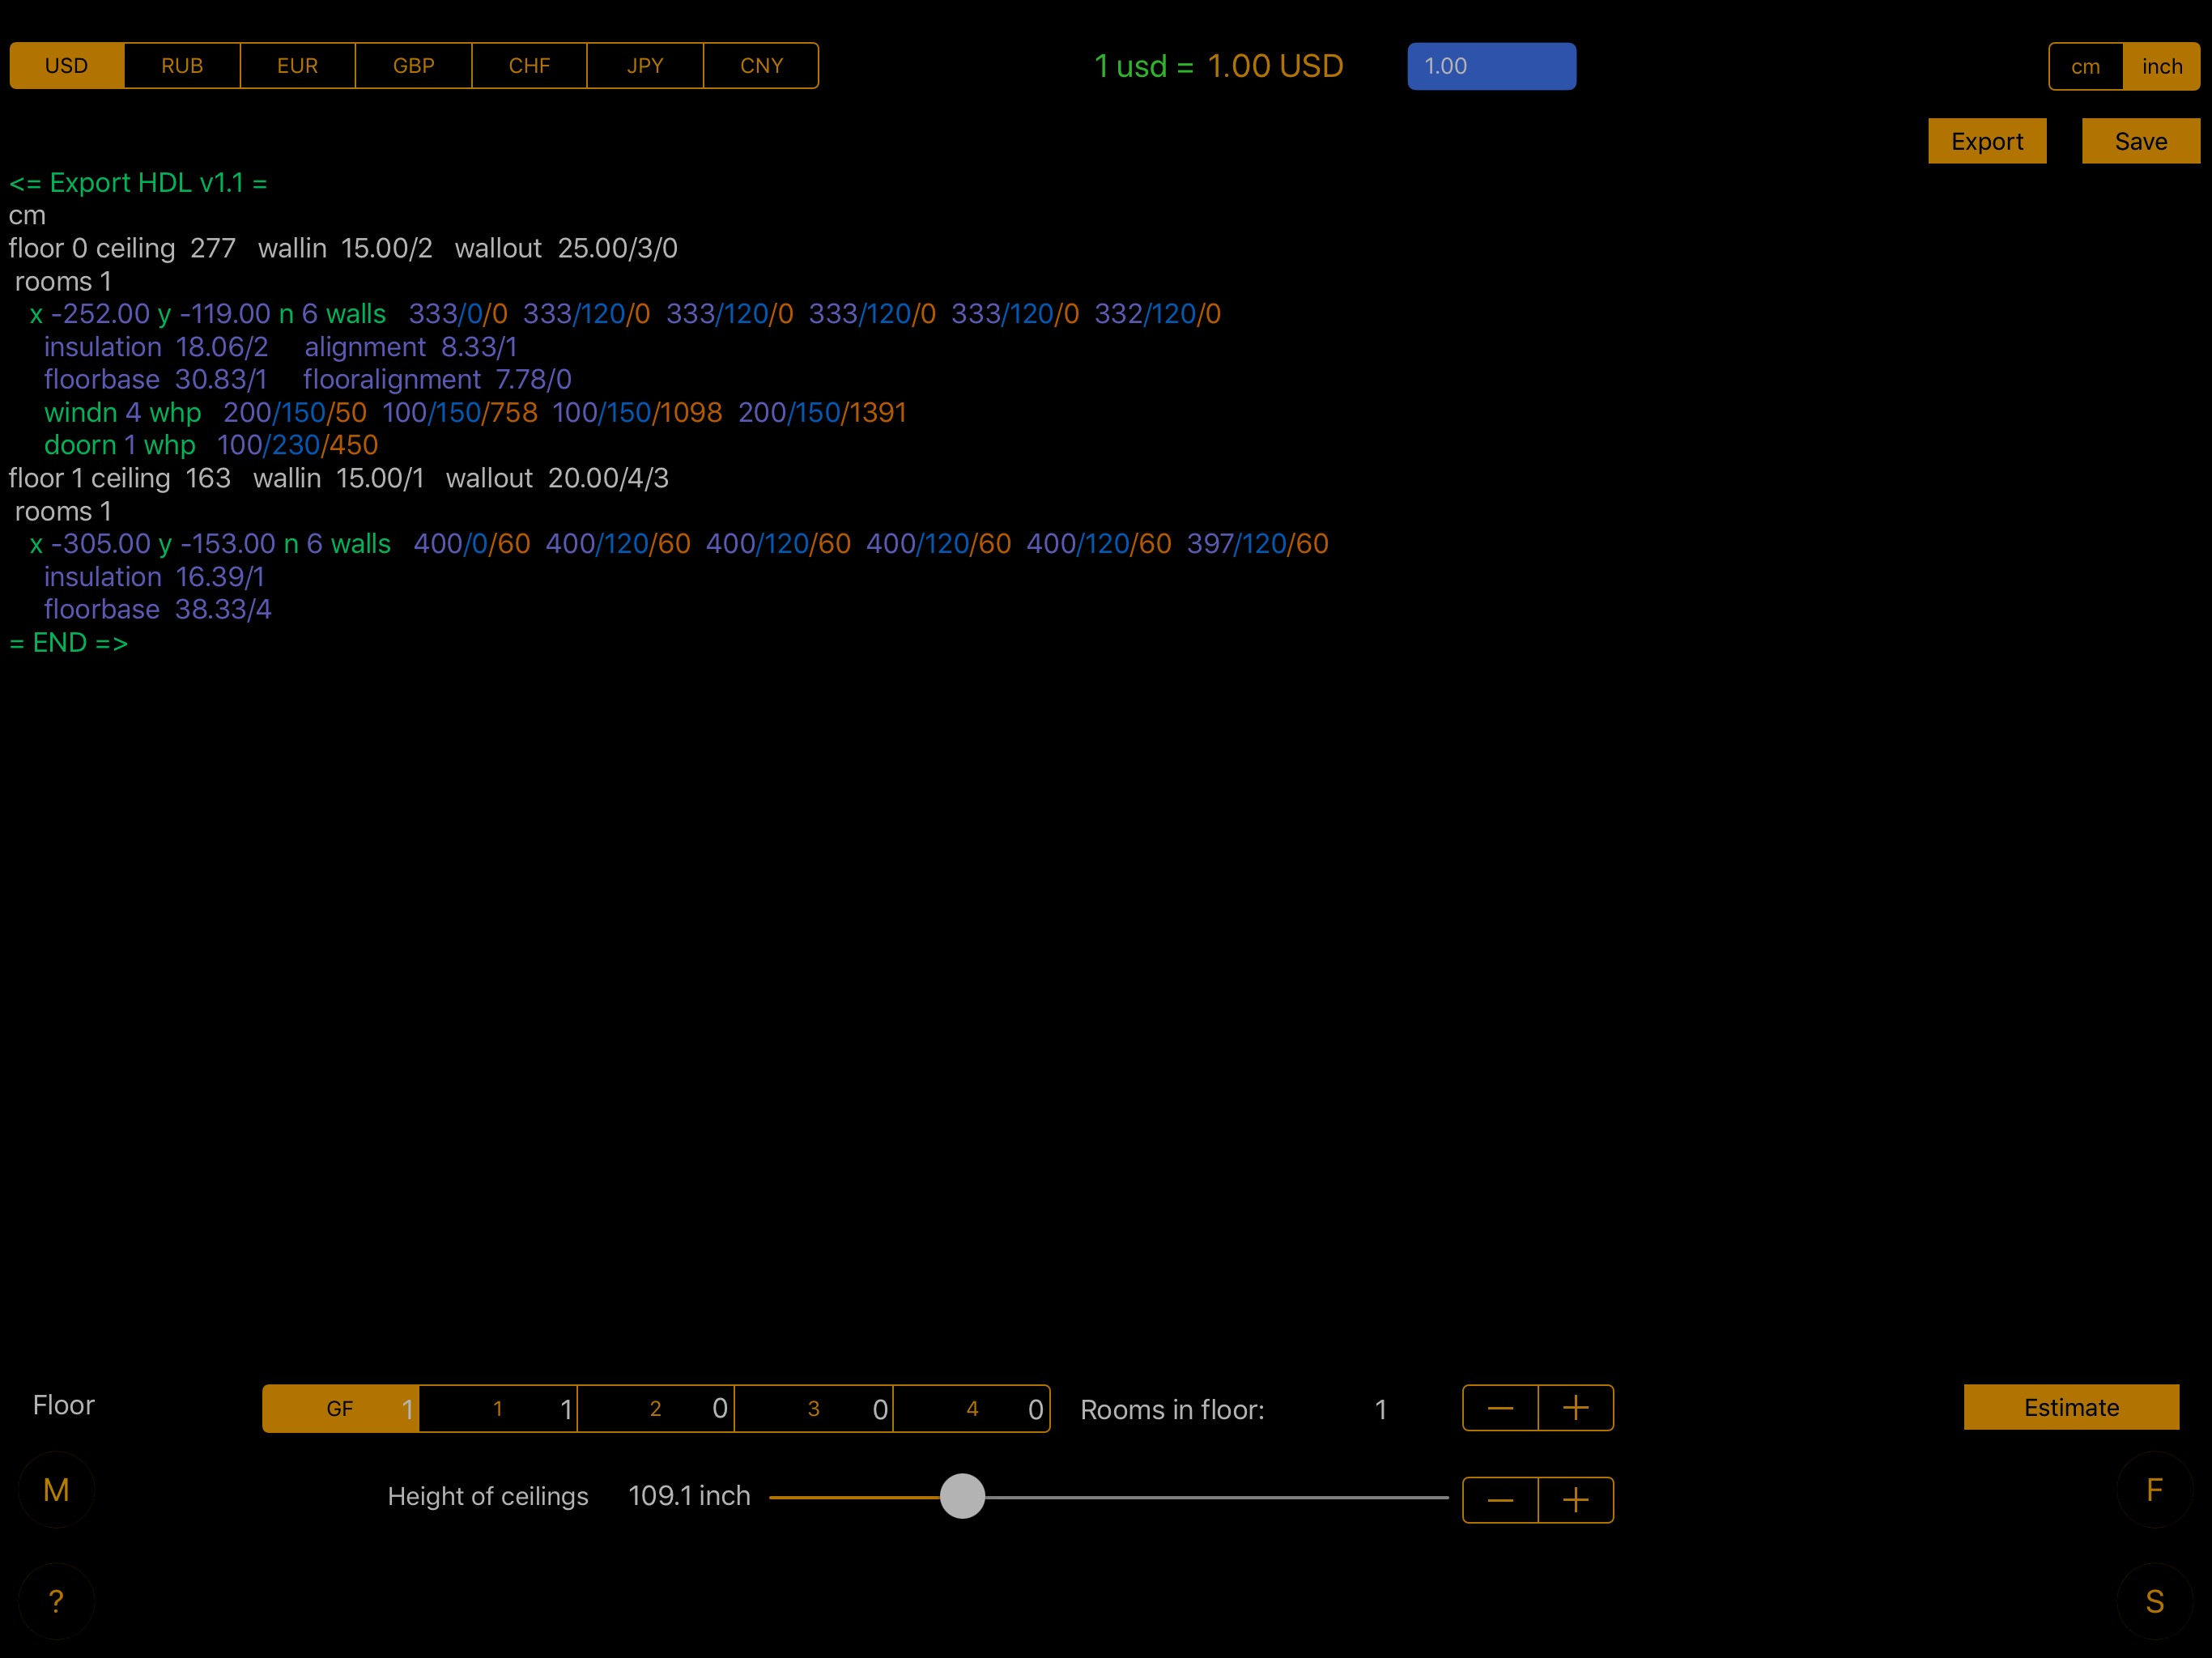
Task: Decrease rooms in floor with minus
Action: tap(1500, 1408)
